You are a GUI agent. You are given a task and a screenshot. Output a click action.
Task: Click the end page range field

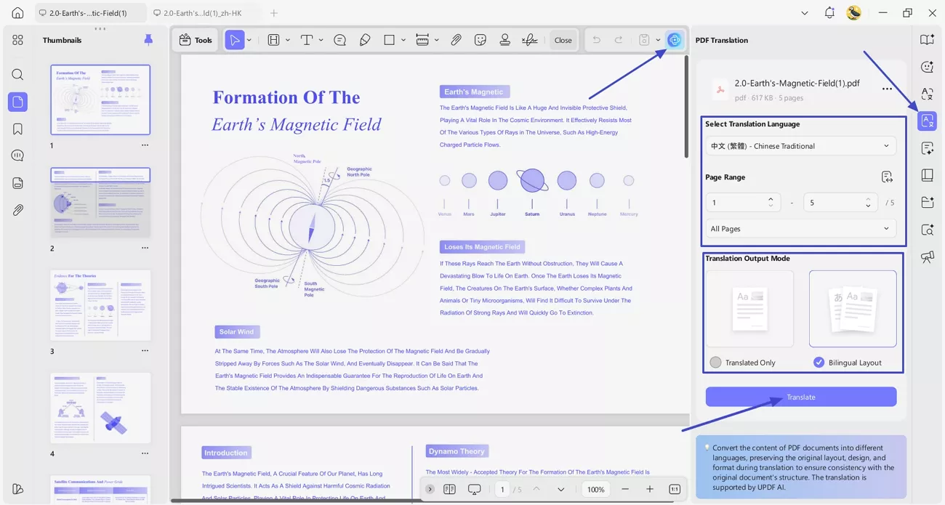(x=841, y=203)
